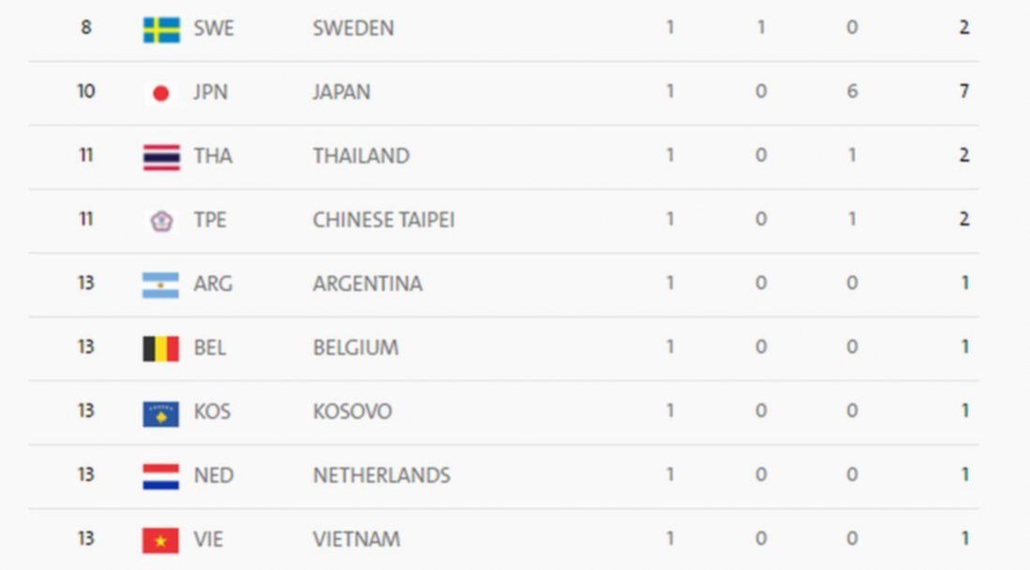
Task: Click Japan's total medal count 7
Action: point(963,91)
